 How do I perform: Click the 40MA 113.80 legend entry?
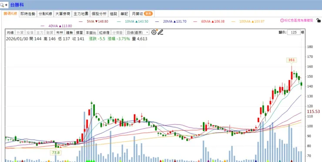[56, 26]
